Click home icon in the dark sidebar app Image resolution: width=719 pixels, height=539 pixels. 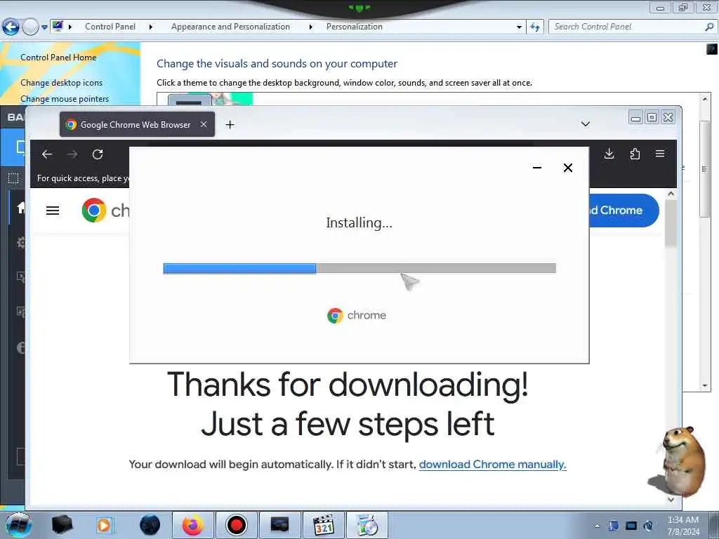coord(20,208)
